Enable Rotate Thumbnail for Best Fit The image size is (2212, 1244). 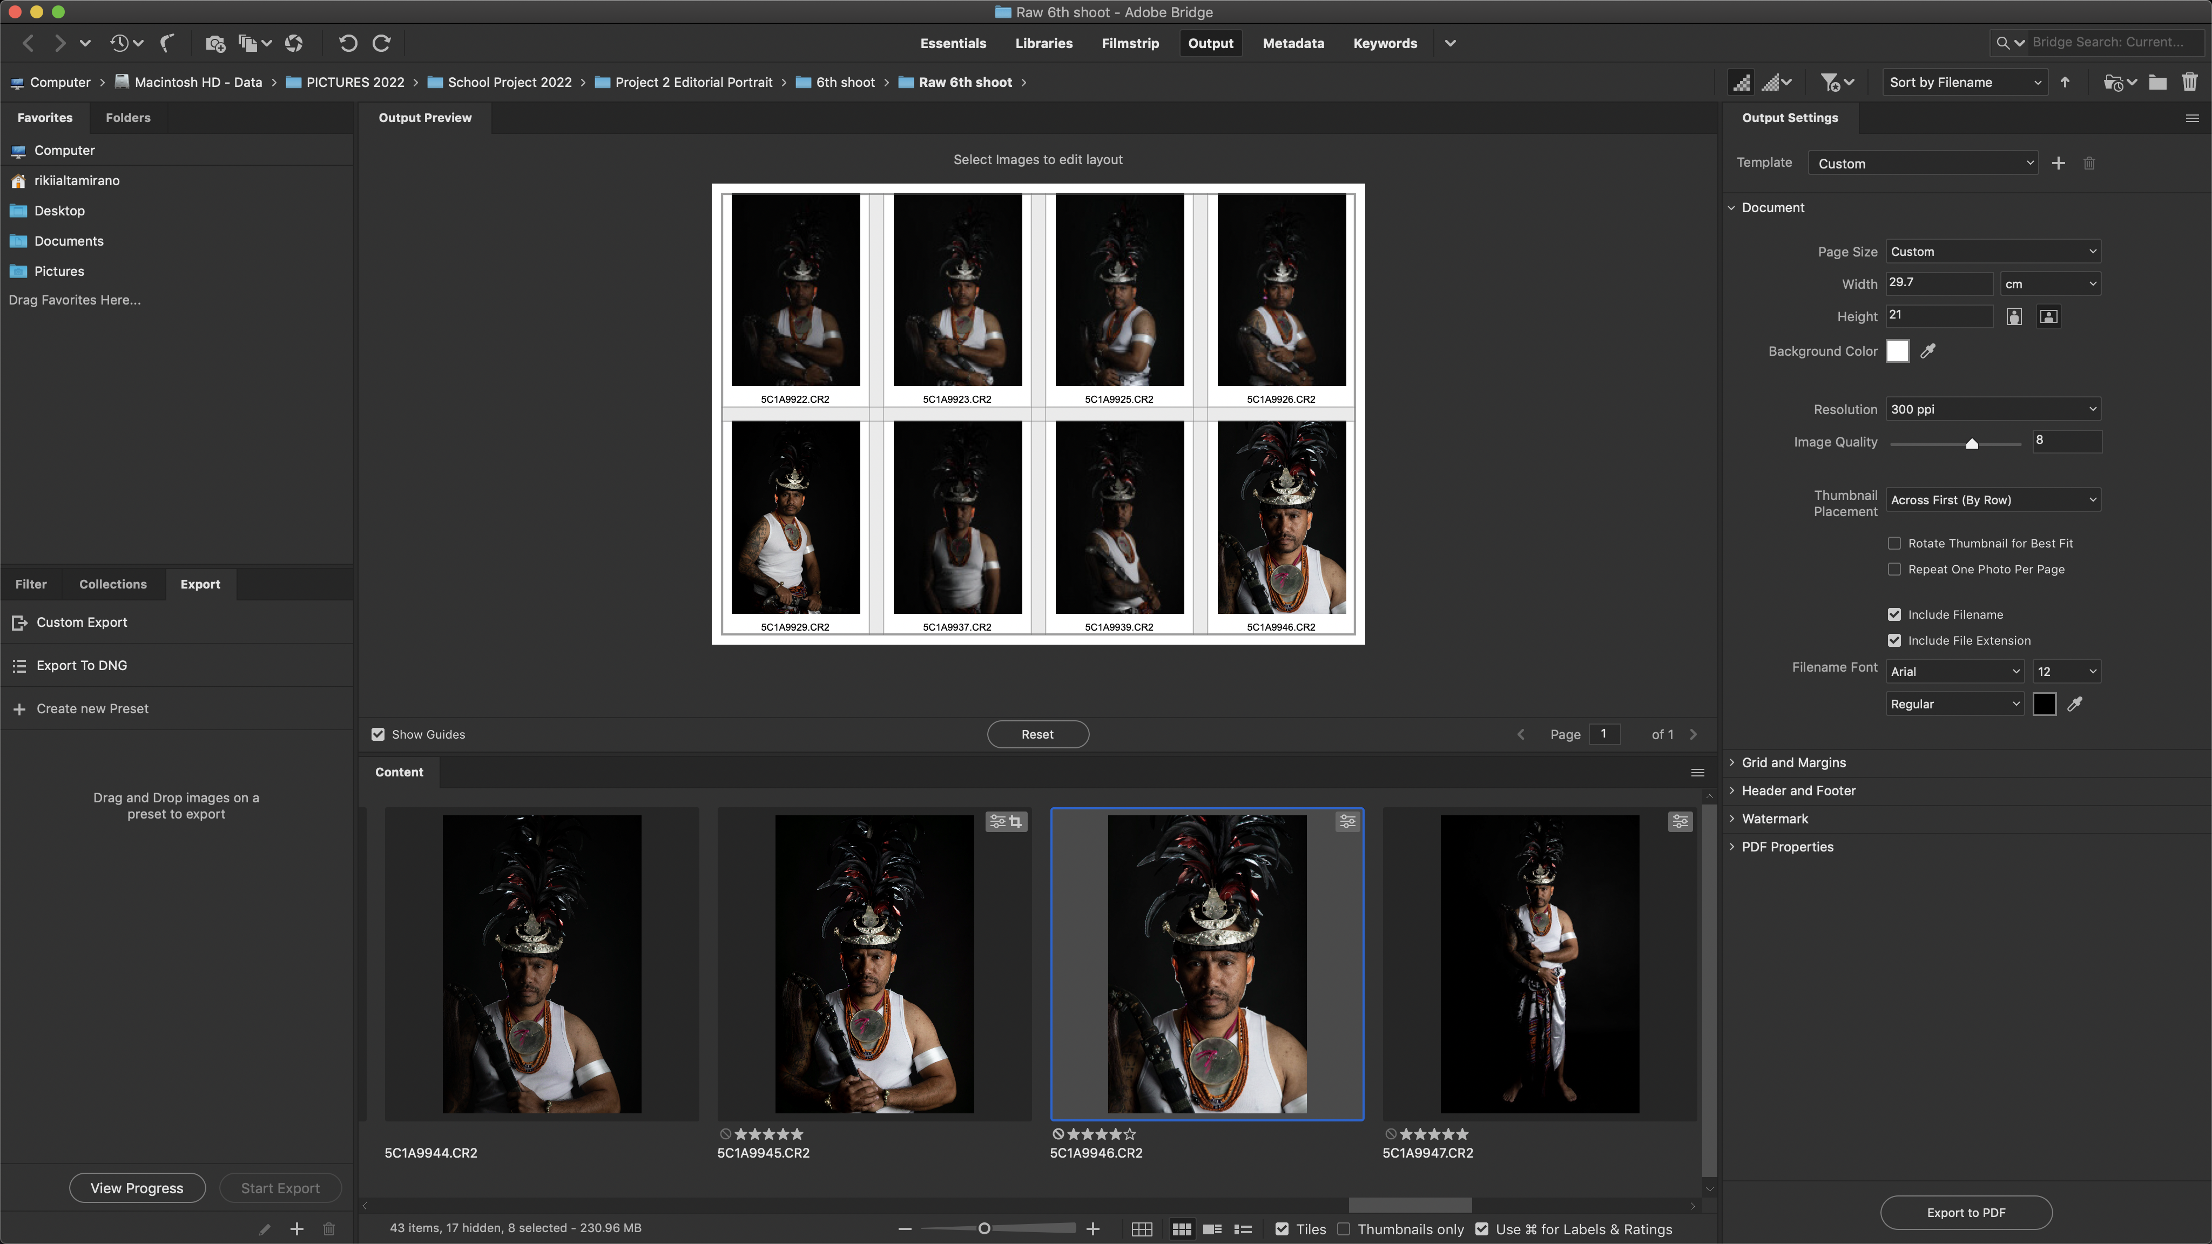click(1894, 544)
